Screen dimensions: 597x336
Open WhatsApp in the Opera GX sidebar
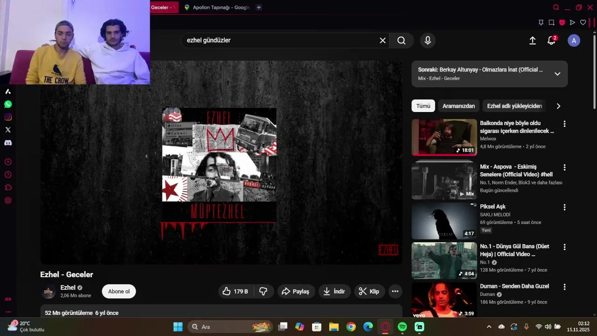pyautogui.click(x=8, y=105)
